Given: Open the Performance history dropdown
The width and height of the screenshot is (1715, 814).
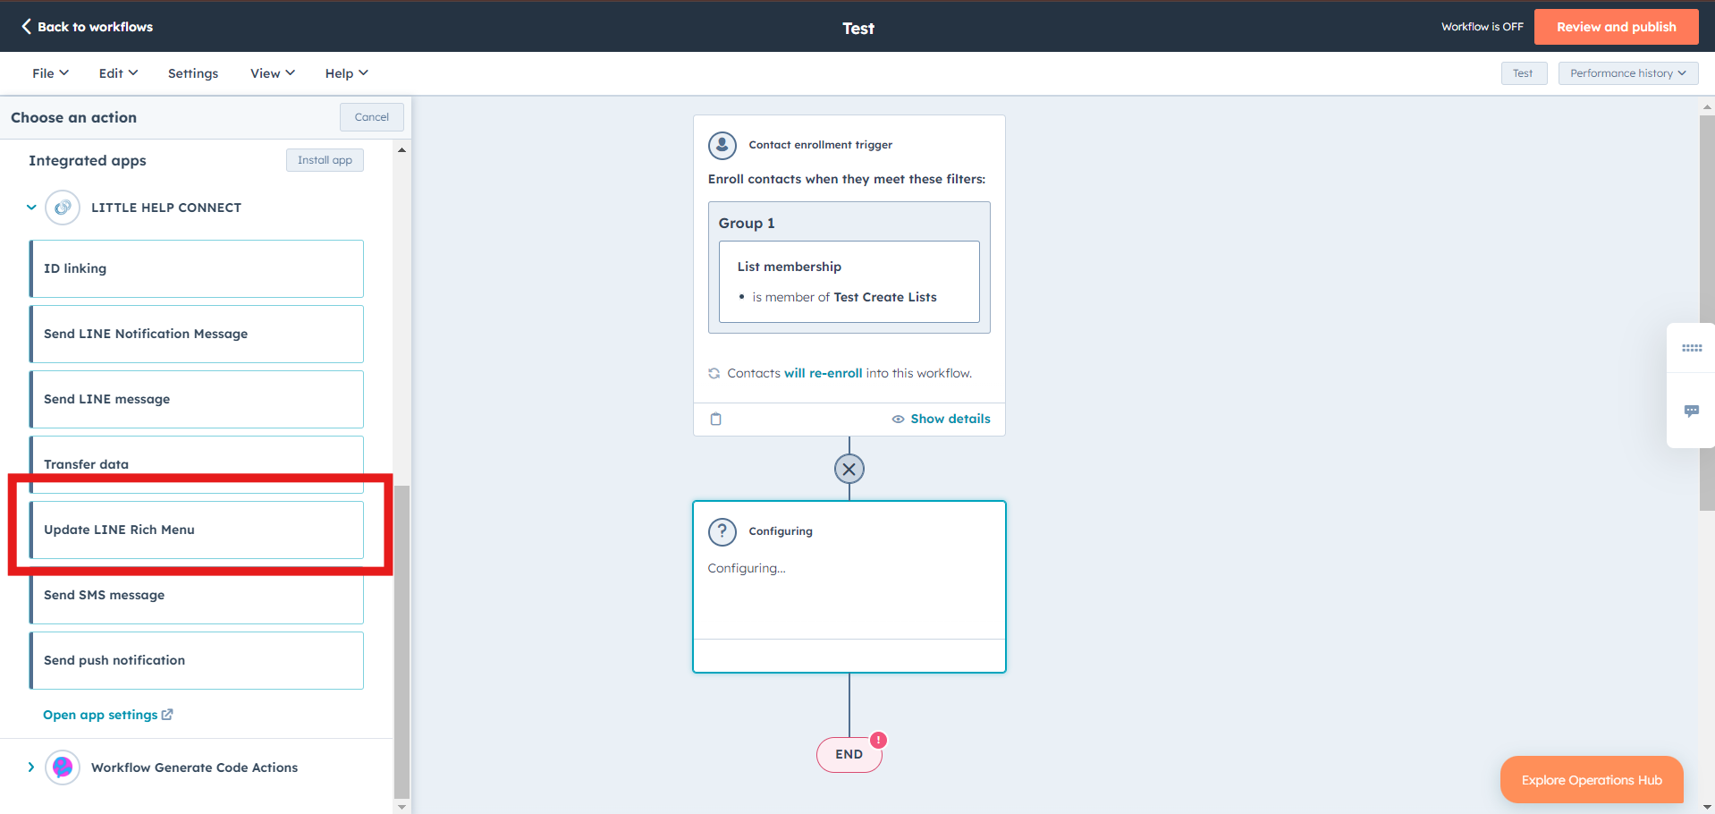Looking at the screenshot, I should (x=1628, y=73).
